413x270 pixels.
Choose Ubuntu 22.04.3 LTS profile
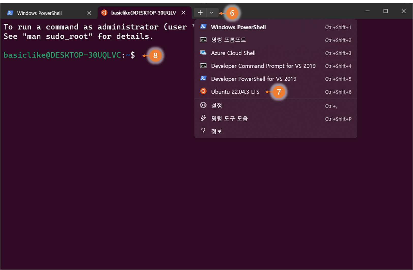point(276,92)
